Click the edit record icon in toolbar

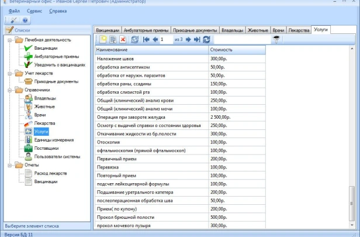click(x=112, y=39)
